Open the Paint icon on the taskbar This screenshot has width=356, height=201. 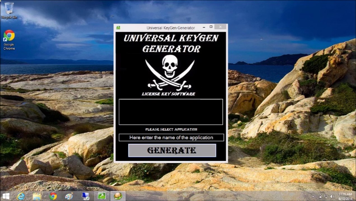[x=69, y=196]
